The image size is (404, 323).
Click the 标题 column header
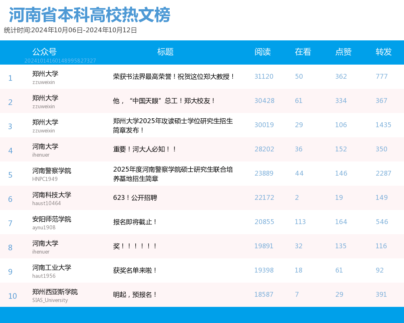[165, 52]
